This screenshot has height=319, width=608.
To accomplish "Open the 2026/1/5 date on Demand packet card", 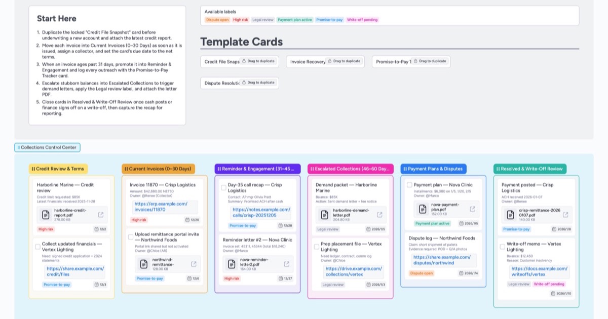I will click(x=376, y=229).
